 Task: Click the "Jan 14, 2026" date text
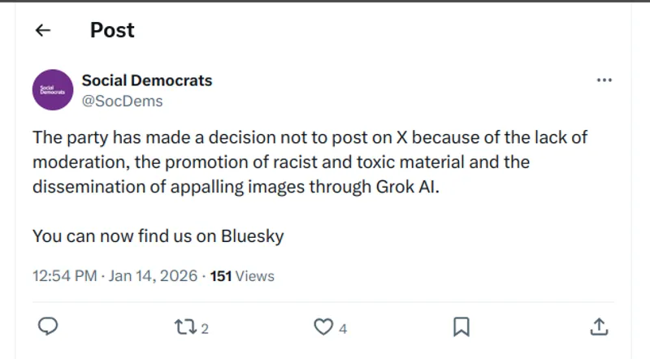[x=154, y=276]
